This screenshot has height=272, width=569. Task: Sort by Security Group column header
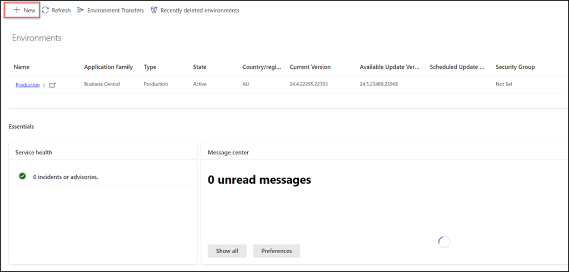pos(515,67)
